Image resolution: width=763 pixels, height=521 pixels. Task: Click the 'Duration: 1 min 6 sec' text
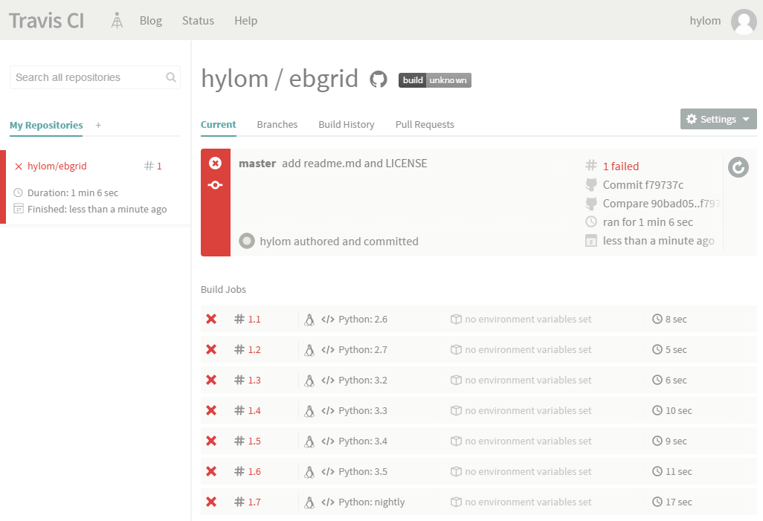[73, 192]
